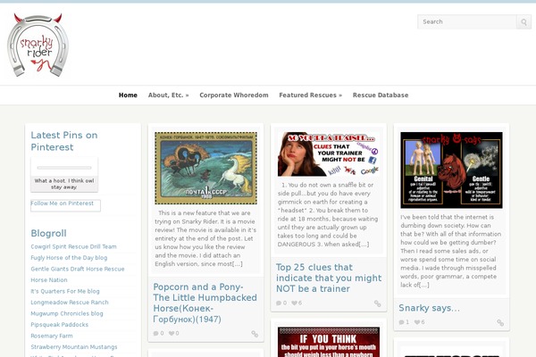Click permalink chain icon on Snarky says post
The image size is (536, 357).
click(x=500, y=322)
